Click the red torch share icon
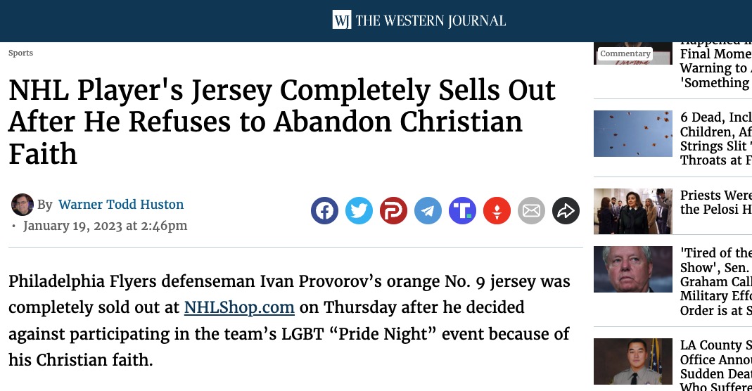The width and height of the screenshot is (752, 391). pos(497,210)
